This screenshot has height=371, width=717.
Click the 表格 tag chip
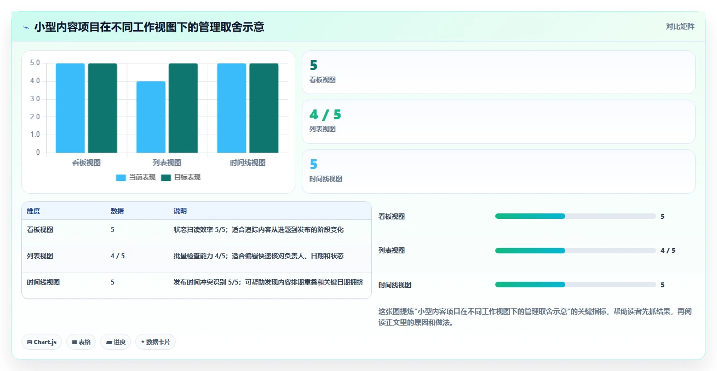coord(81,342)
